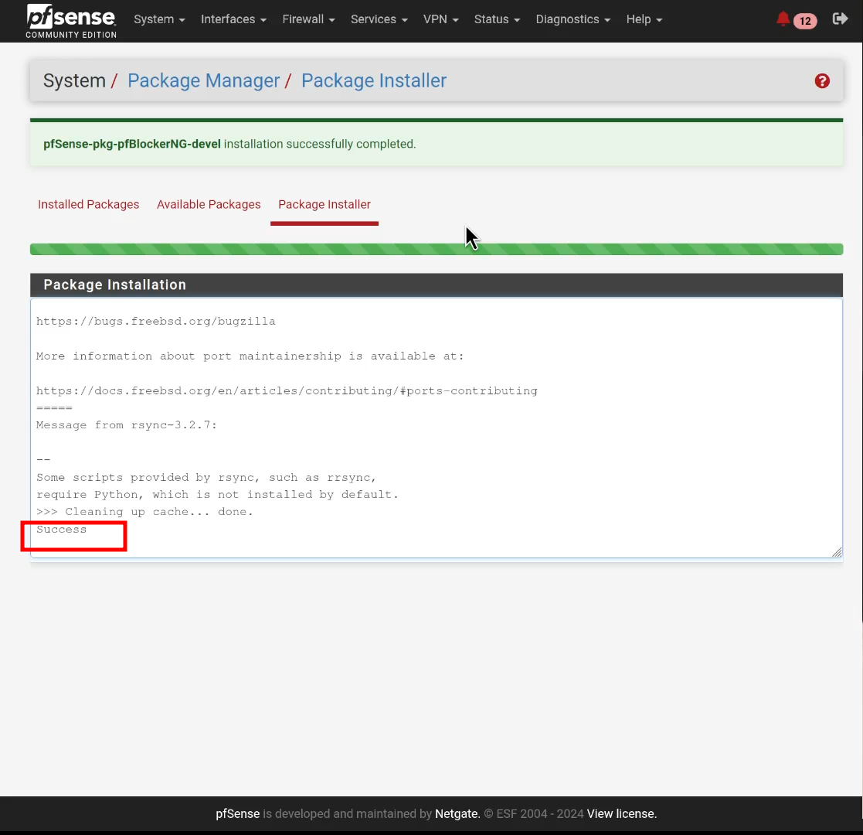Click 'More information about port maintainership' line

click(250, 356)
